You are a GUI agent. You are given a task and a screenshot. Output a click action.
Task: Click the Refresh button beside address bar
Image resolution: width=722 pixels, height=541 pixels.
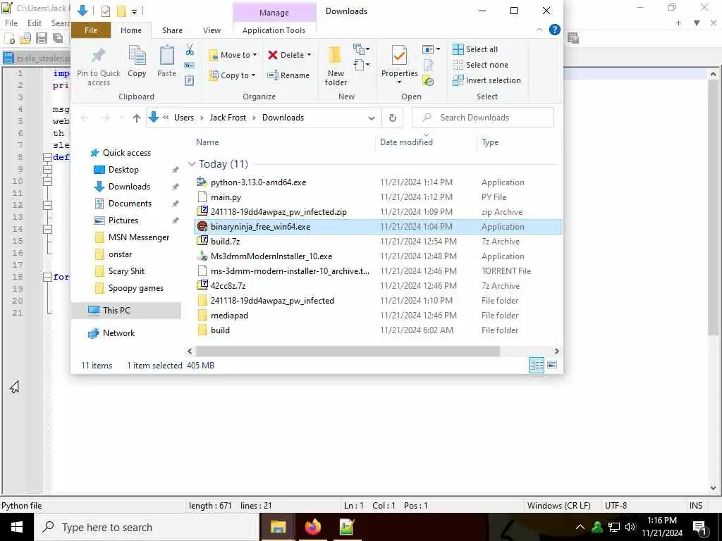(392, 118)
